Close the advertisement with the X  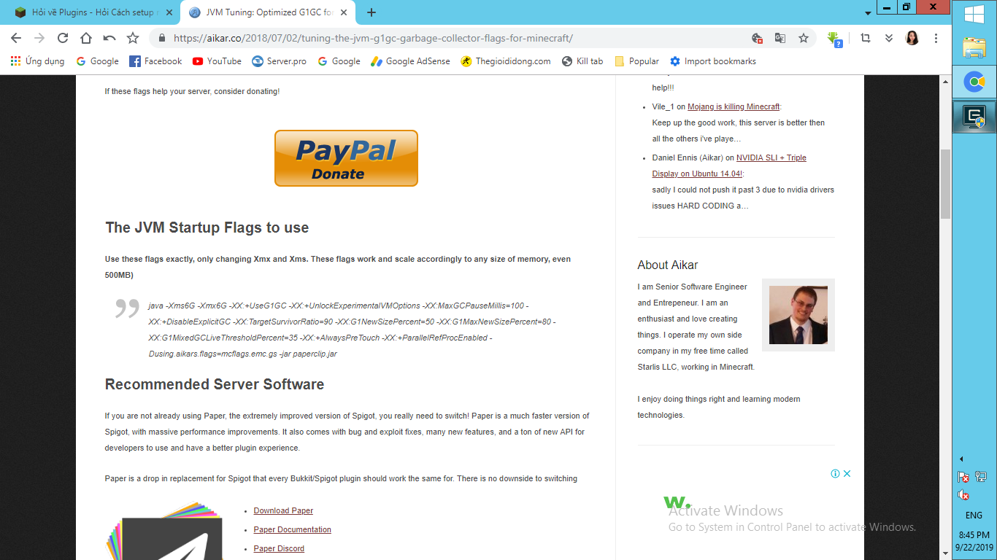point(847,473)
